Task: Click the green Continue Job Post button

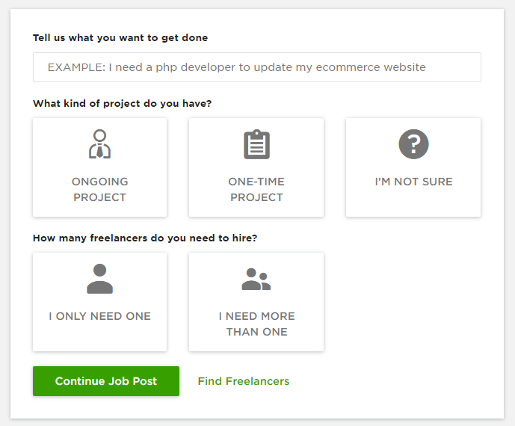Action: click(106, 381)
